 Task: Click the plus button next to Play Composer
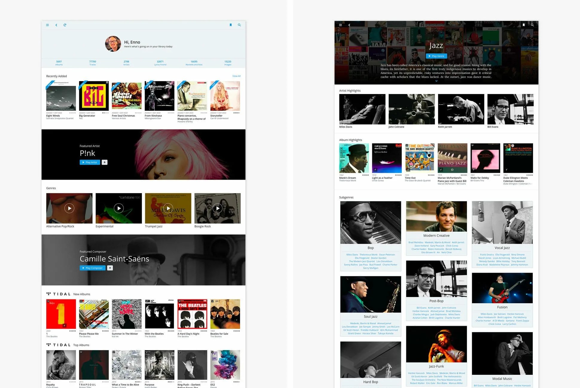(x=110, y=268)
